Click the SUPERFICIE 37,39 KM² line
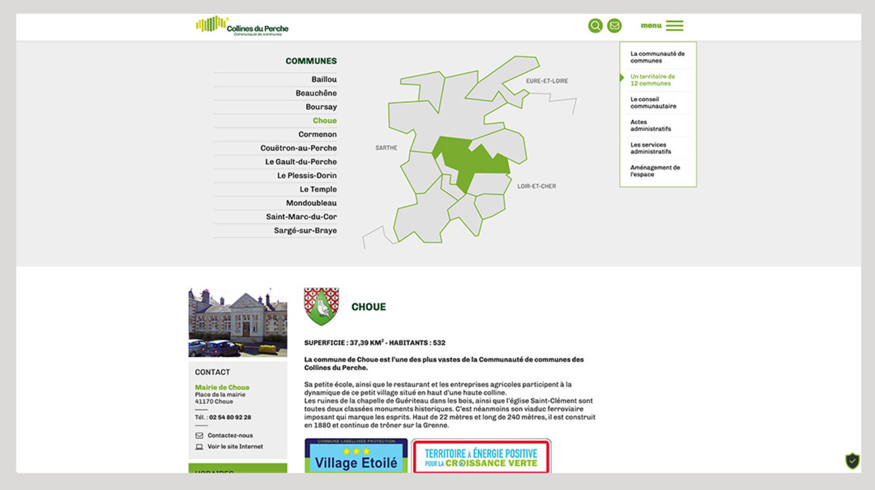Viewport: 875px width, 490px height. tap(375, 343)
